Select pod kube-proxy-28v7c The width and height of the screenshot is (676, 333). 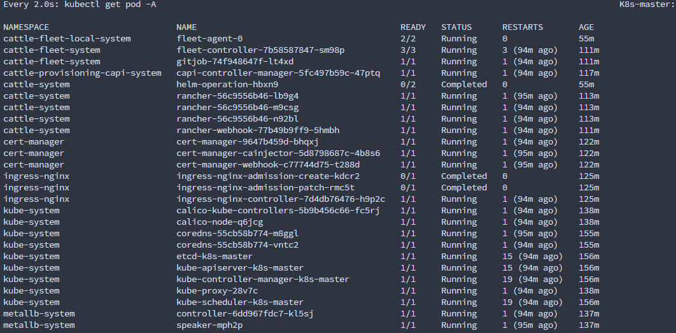[217, 291]
